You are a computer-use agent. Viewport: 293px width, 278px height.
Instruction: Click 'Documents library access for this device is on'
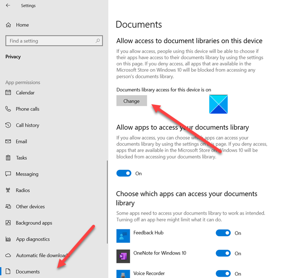click(164, 90)
